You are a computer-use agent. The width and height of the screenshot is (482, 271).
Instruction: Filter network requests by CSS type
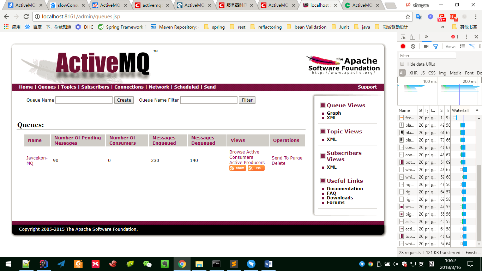pyautogui.click(x=432, y=73)
